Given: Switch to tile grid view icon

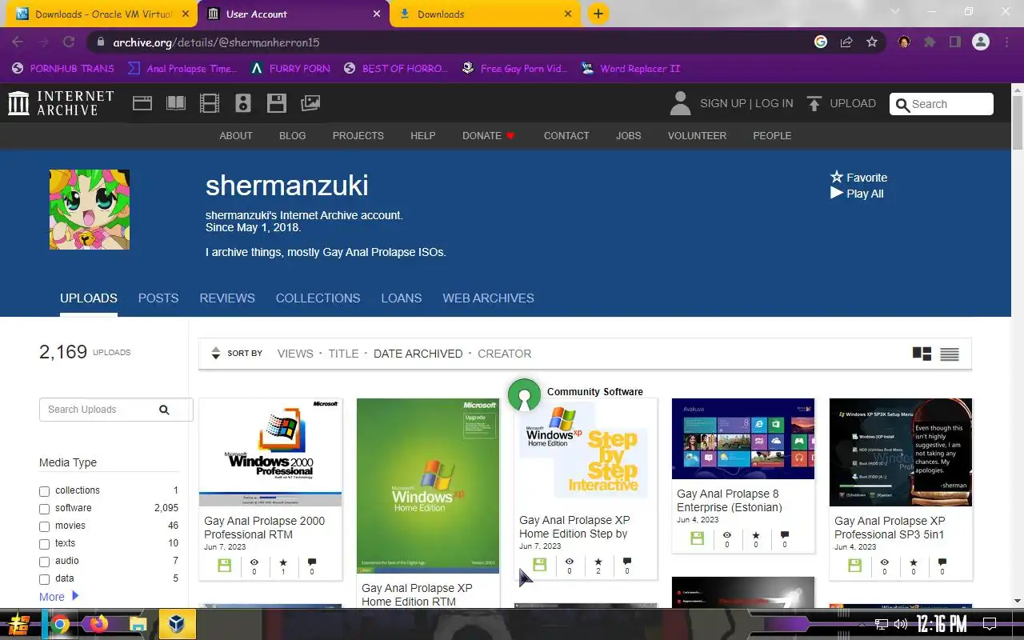Looking at the screenshot, I should 922,354.
